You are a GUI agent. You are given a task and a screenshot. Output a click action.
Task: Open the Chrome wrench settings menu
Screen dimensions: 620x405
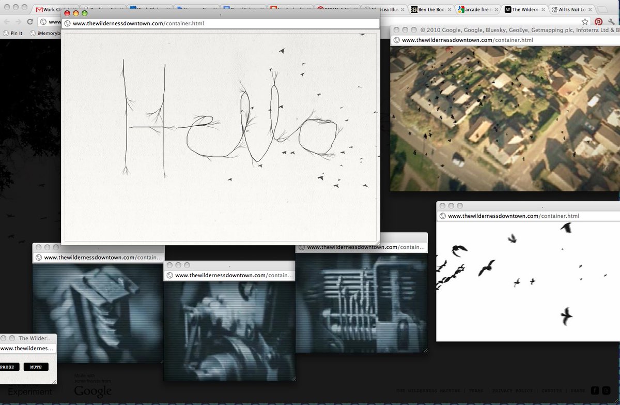point(612,22)
